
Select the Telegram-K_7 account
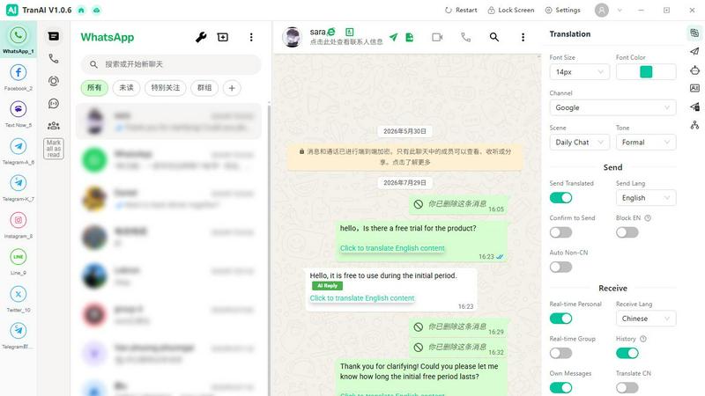[18, 188]
